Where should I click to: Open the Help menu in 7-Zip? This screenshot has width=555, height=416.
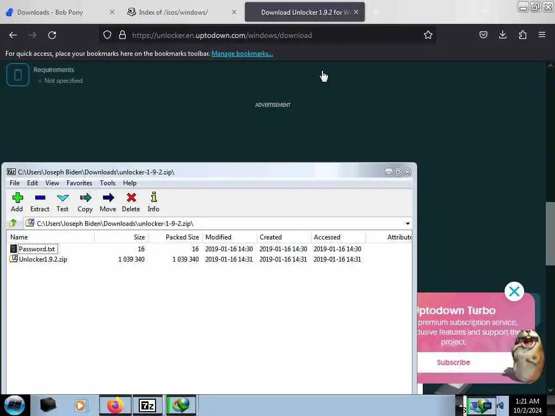[x=130, y=183]
